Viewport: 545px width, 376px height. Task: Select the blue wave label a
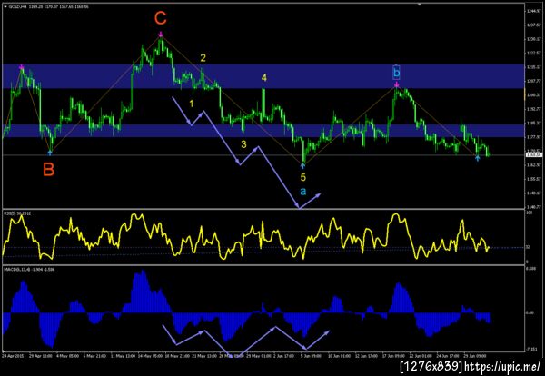pos(303,191)
